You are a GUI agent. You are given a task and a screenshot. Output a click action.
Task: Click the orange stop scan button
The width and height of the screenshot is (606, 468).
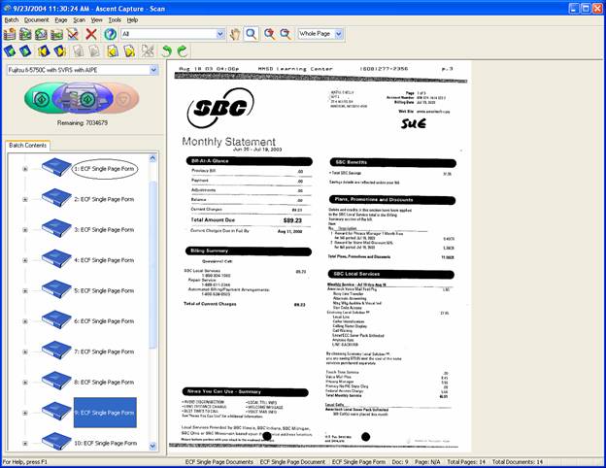(x=120, y=99)
